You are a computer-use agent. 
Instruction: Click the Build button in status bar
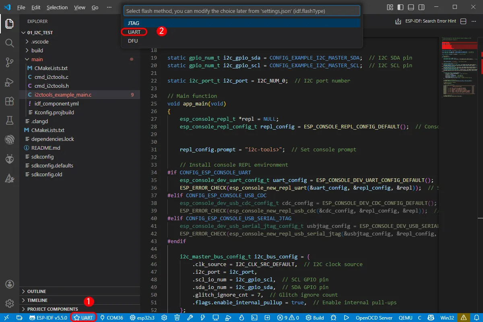coord(315,318)
